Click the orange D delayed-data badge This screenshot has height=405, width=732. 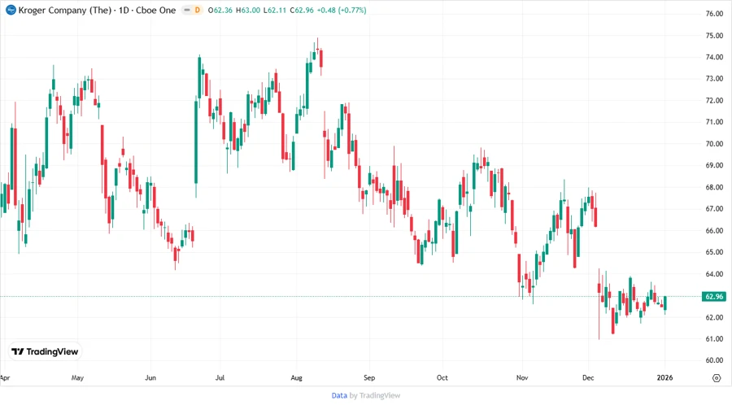pyautogui.click(x=197, y=10)
